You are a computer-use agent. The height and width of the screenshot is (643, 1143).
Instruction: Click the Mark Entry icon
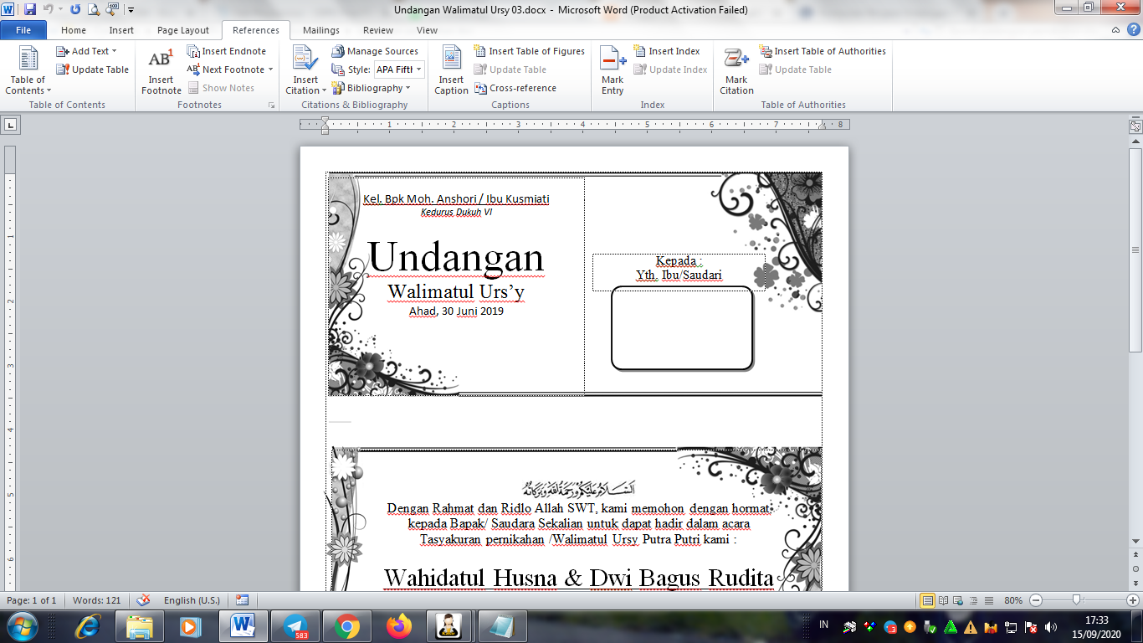(613, 60)
